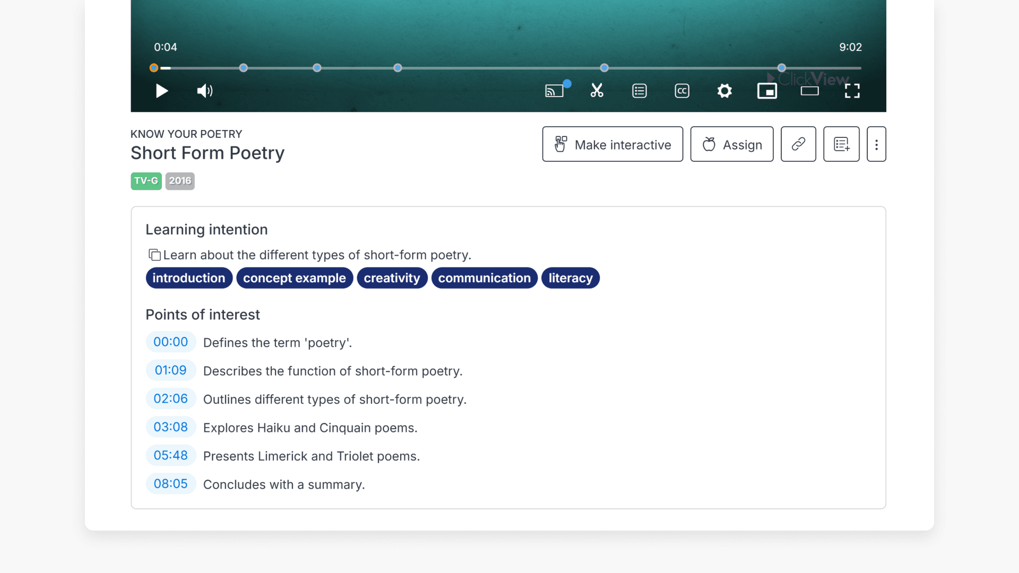
Task: Open the three-dot more options menu
Action: click(x=876, y=144)
